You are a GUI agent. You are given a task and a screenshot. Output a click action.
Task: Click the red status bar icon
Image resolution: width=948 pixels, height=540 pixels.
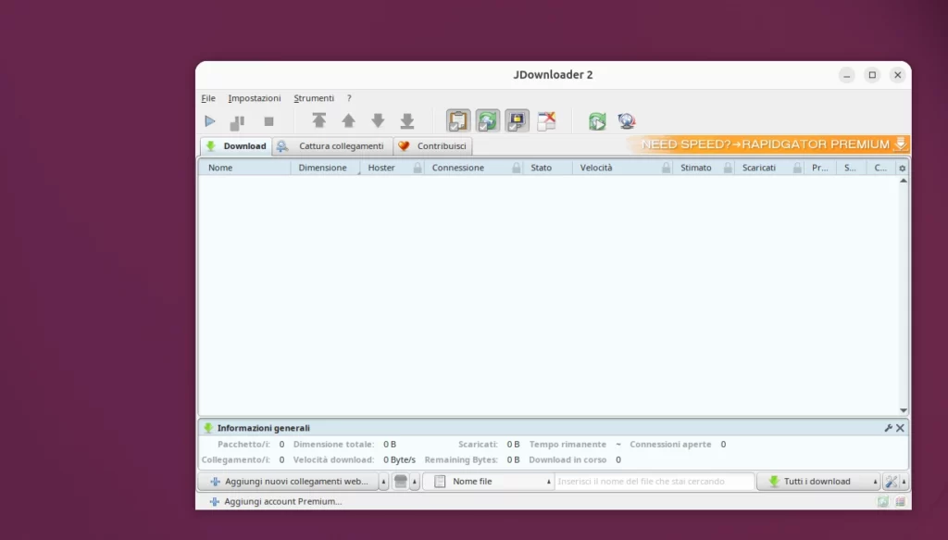pyautogui.click(x=900, y=501)
